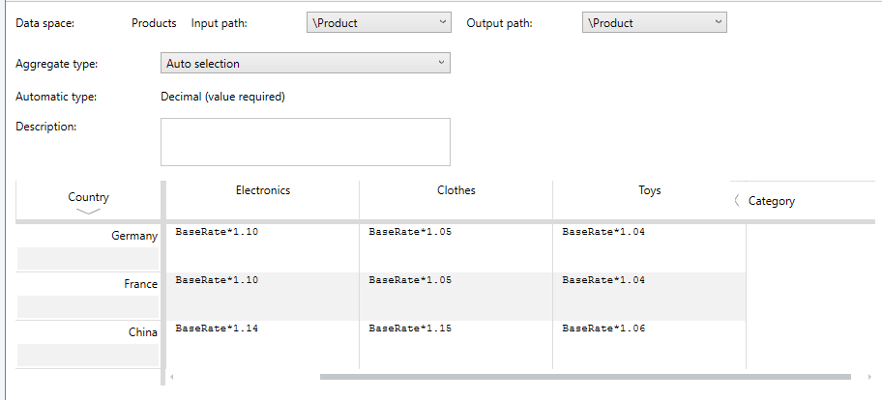Image resolution: width=882 pixels, height=400 pixels.
Task: Click the Category header chevron arrow
Action: tap(737, 201)
